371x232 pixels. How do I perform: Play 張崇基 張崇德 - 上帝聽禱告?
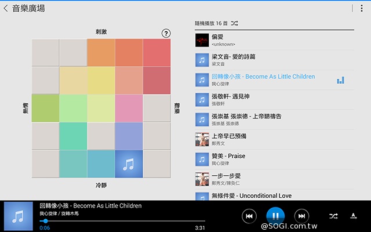(274, 119)
